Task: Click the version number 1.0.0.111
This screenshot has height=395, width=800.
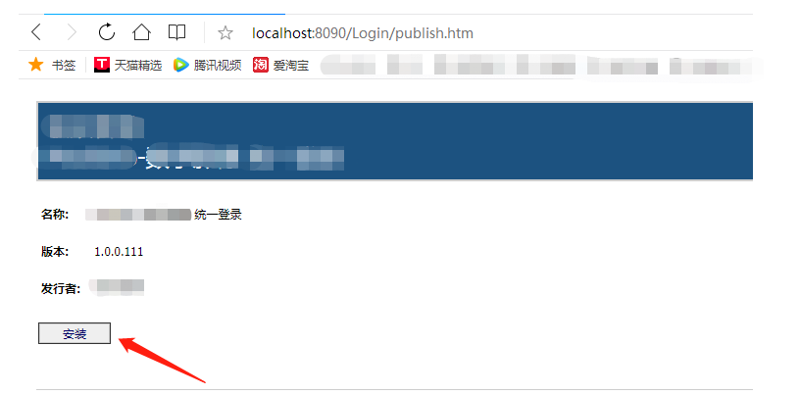Action: pos(119,252)
